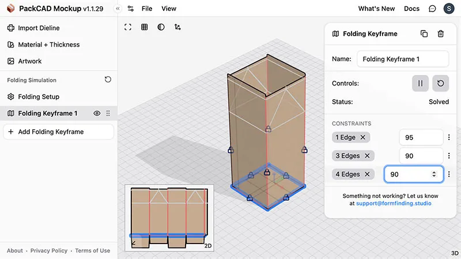
Task: Select the 1 Edge constraint chip
Action: tap(351, 137)
